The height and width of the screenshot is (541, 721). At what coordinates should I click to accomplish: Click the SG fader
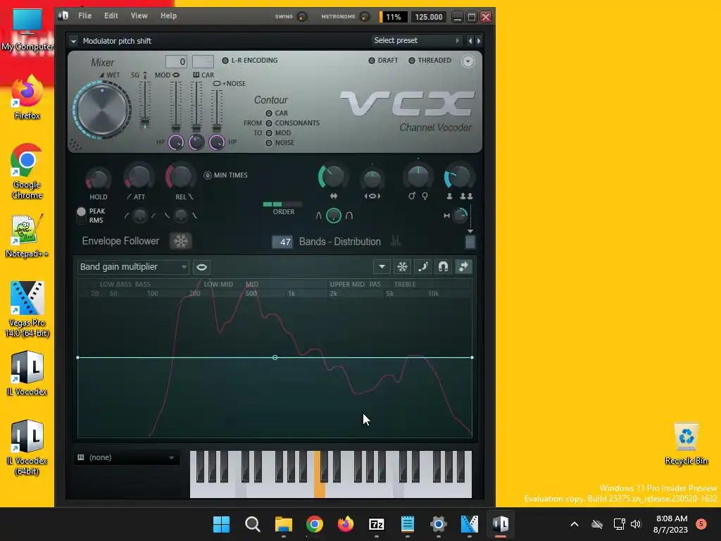click(145, 123)
